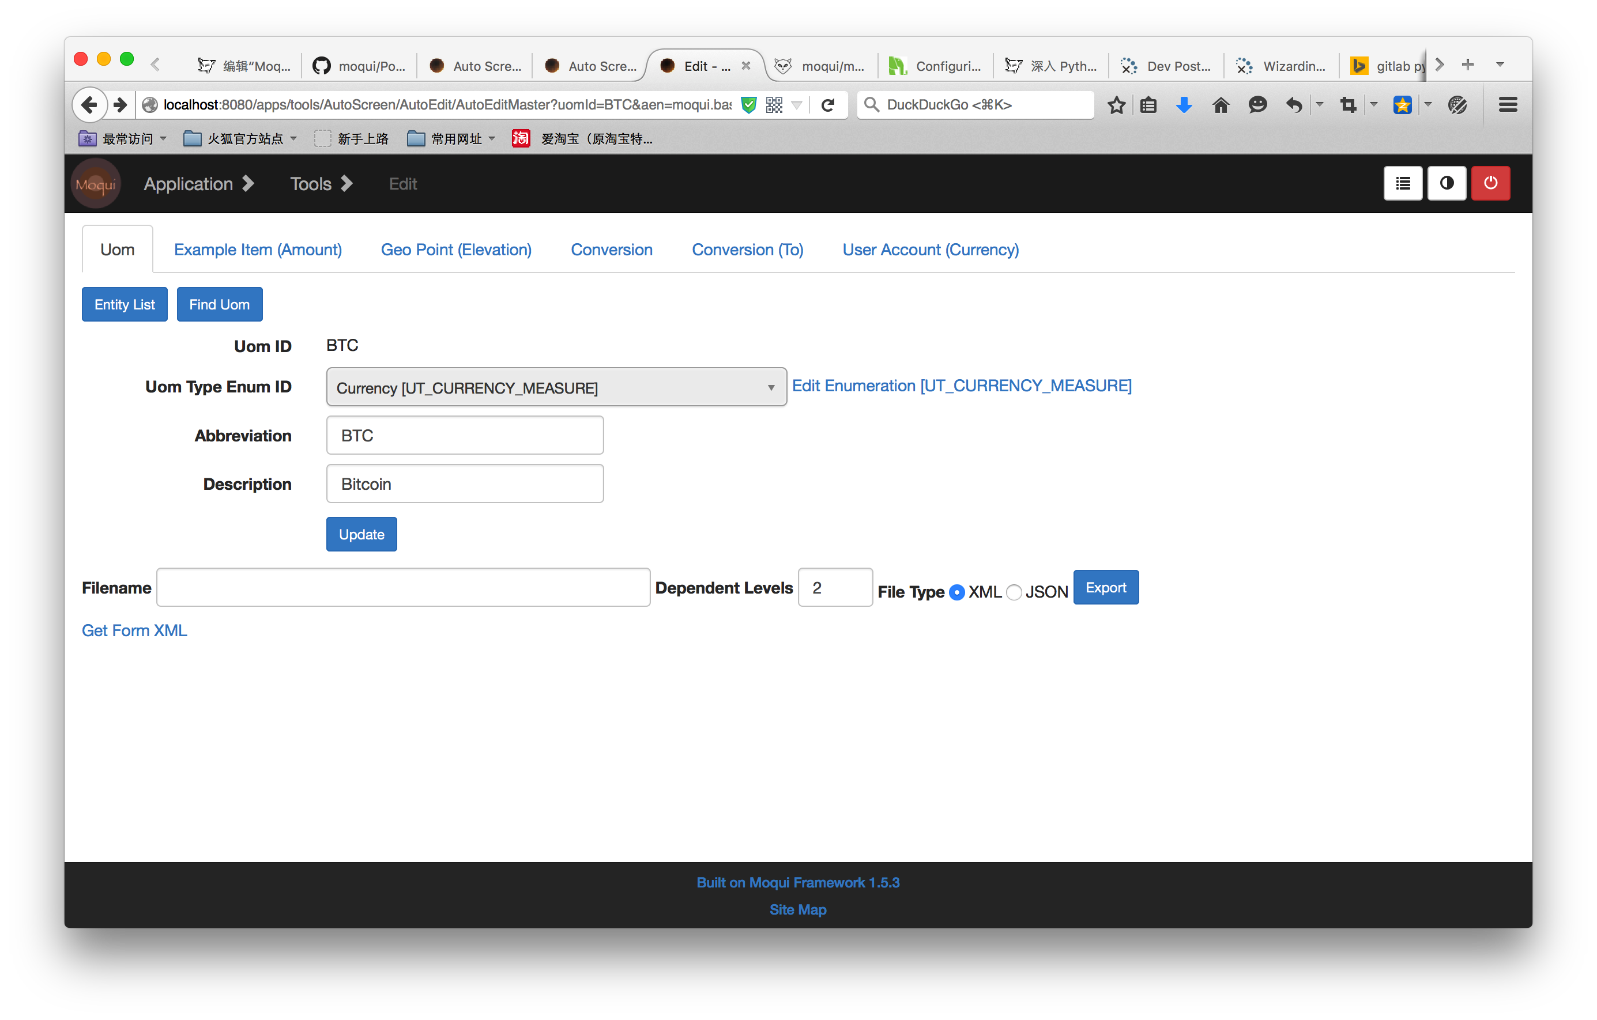Open the Firefox hamburger menu icon
Image resolution: width=1597 pixels, height=1020 pixels.
[1508, 105]
